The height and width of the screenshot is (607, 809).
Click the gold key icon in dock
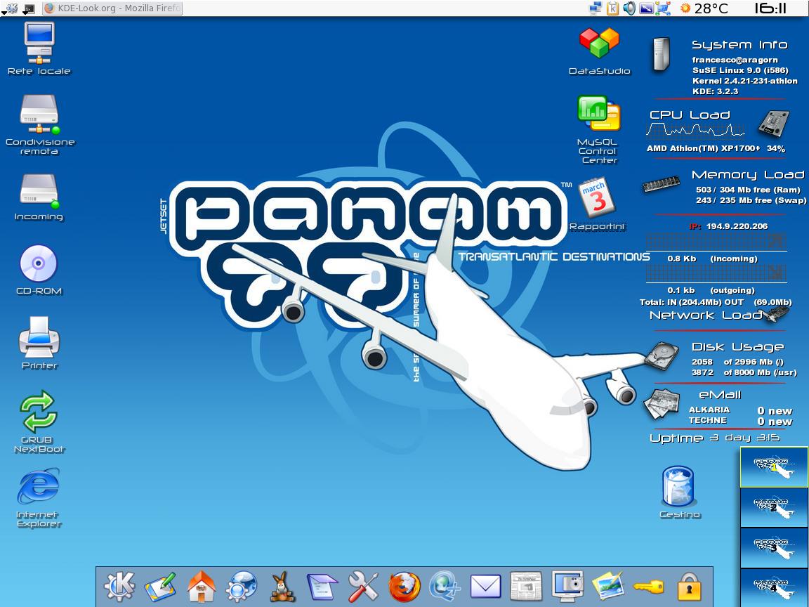pyautogui.click(x=649, y=587)
